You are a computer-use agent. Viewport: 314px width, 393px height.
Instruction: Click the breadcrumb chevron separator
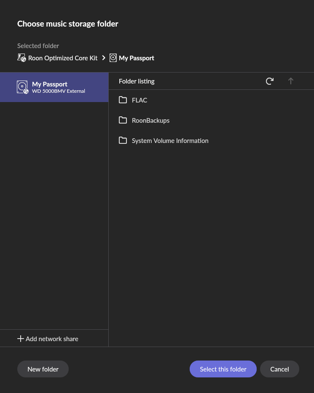pos(104,58)
